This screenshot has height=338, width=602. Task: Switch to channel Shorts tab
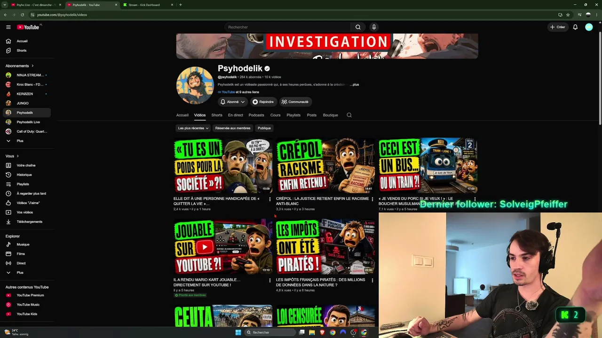tap(217, 115)
